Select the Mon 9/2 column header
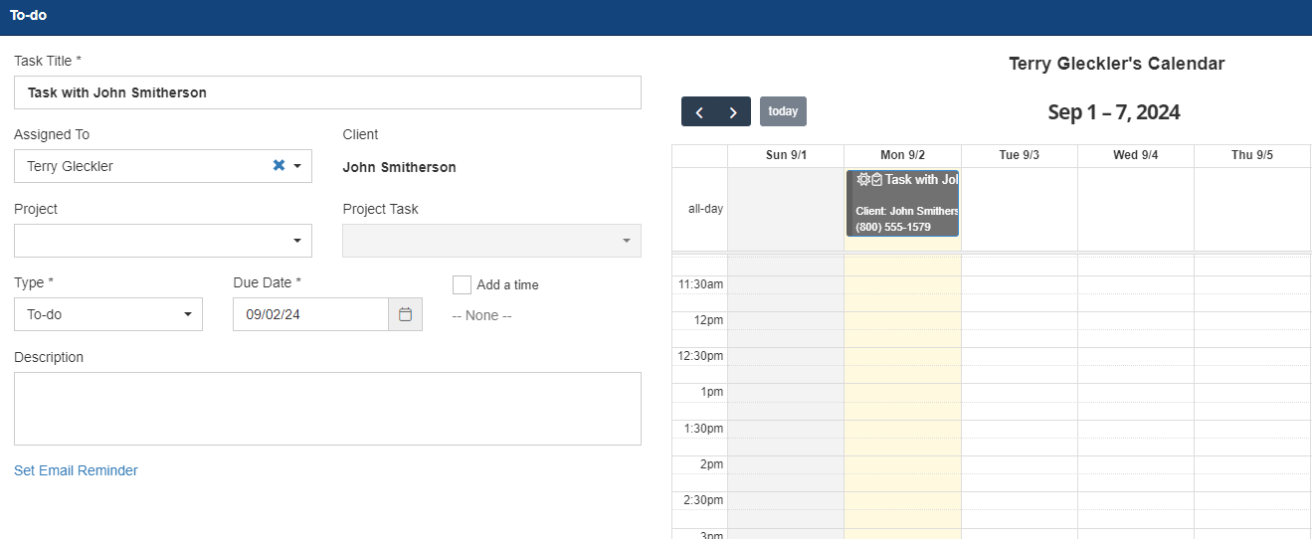 (x=902, y=156)
